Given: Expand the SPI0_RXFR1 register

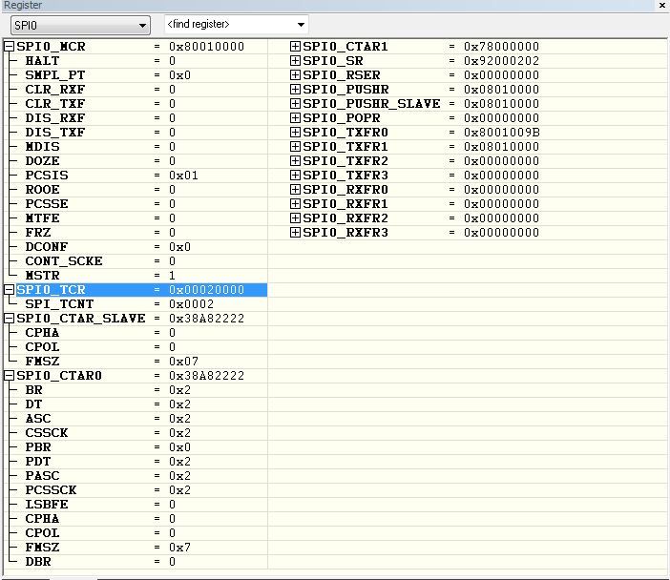Looking at the screenshot, I should 295,204.
